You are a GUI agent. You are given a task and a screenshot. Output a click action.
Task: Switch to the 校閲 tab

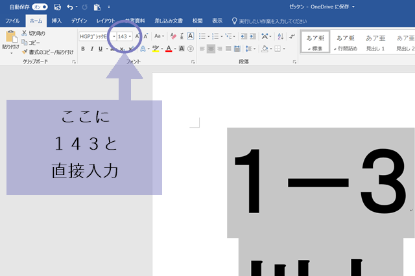(197, 21)
